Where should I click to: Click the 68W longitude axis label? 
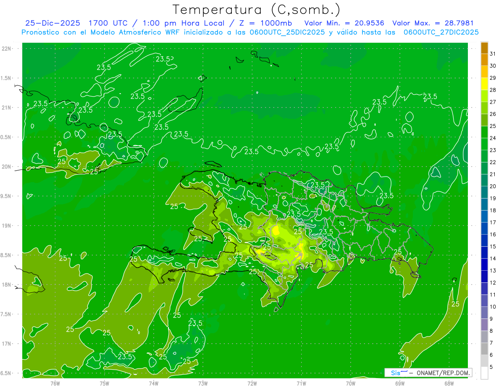pyautogui.click(x=449, y=383)
